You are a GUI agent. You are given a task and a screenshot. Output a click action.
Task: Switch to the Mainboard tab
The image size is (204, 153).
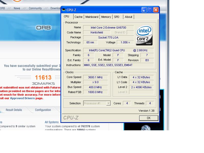click(x=92, y=17)
